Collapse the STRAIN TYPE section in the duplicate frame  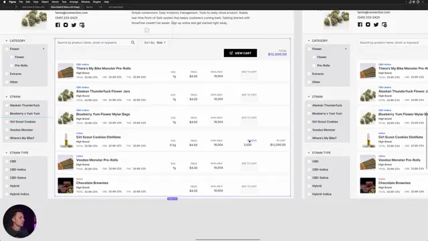309,153
